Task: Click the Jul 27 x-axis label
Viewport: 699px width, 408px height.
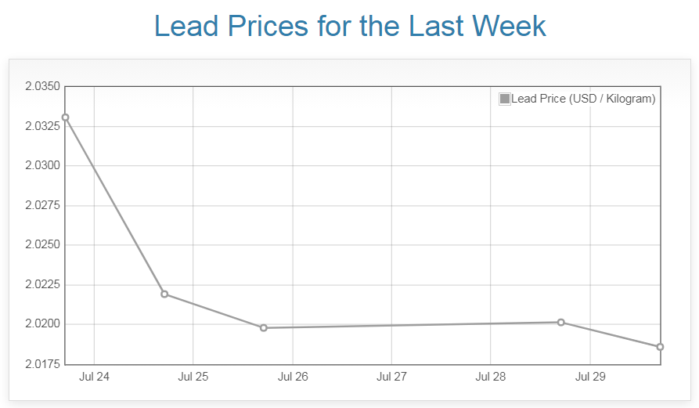Action: (391, 377)
